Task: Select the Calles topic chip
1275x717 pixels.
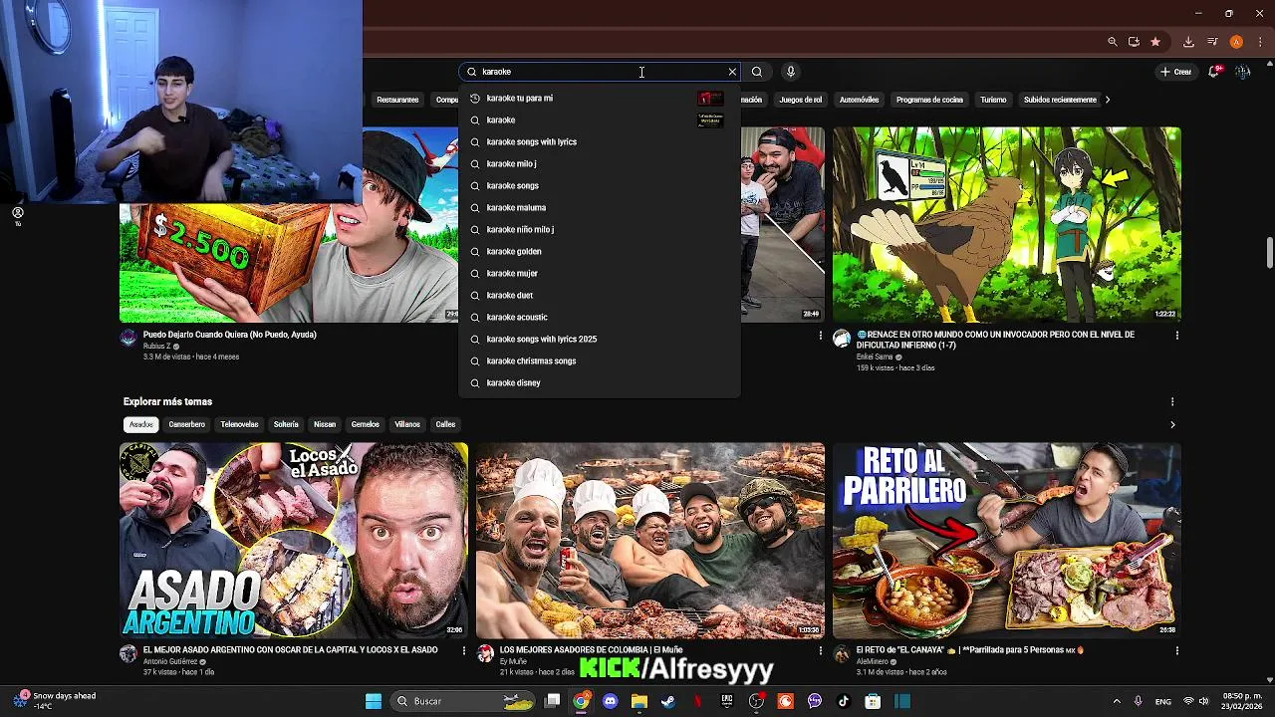Action: pos(445,424)
